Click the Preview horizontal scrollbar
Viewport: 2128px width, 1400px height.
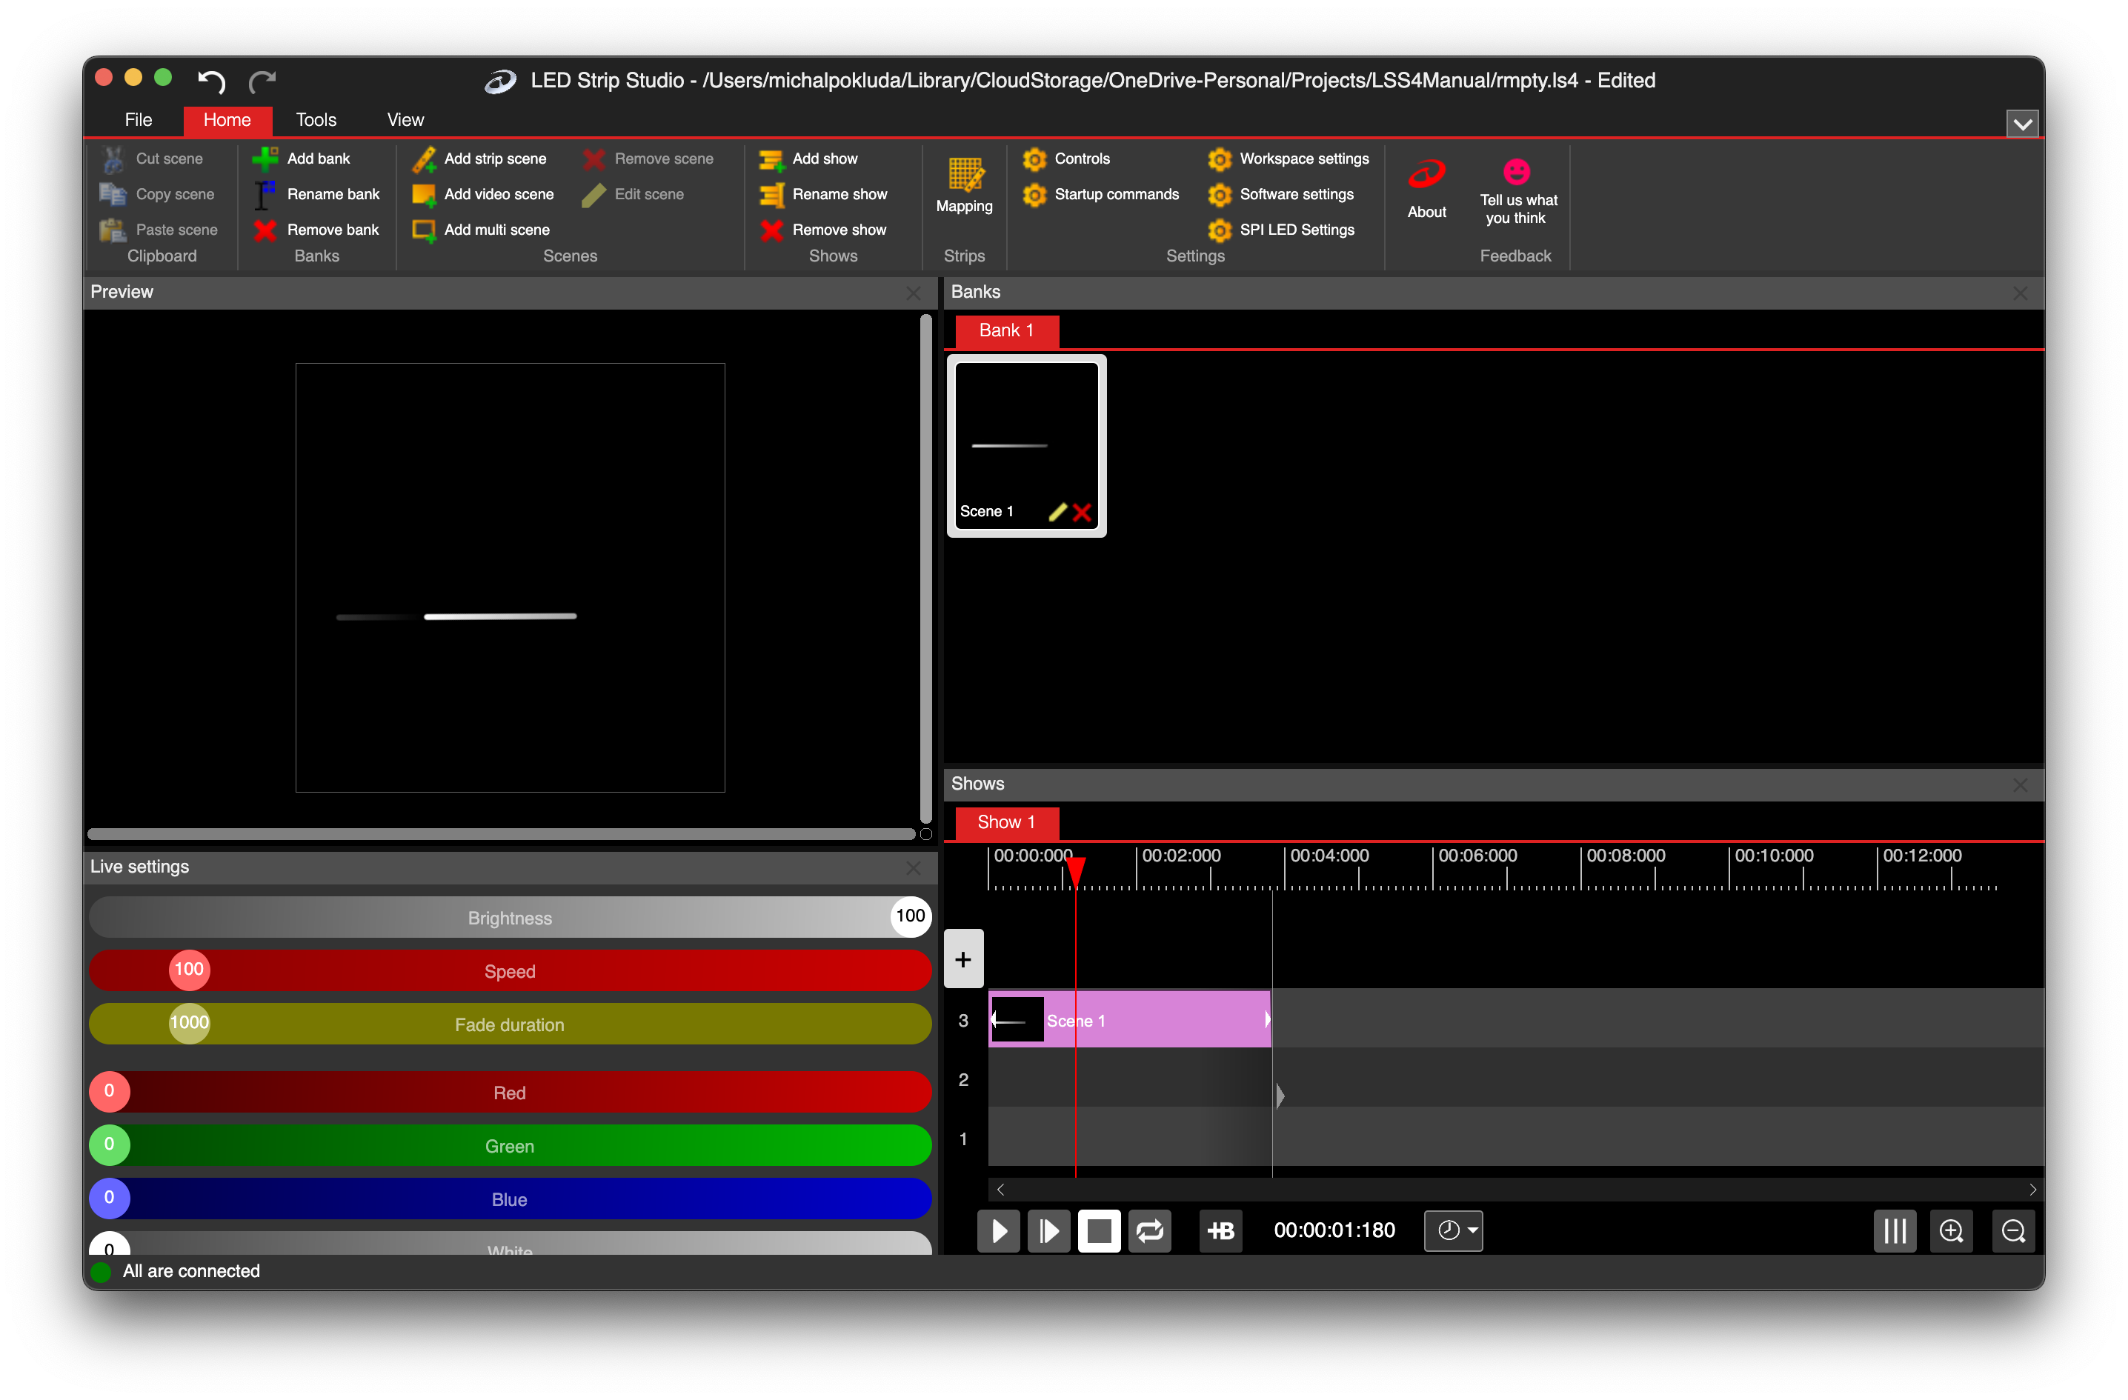point(502,834)
